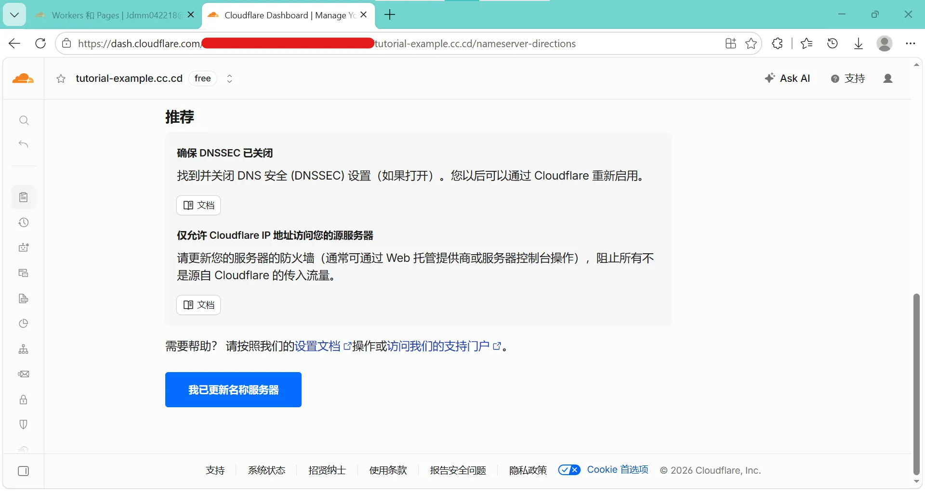Open the 设置文档 link
The height and width of the screenshot is (491, 925).
click(x=323, y=346)
